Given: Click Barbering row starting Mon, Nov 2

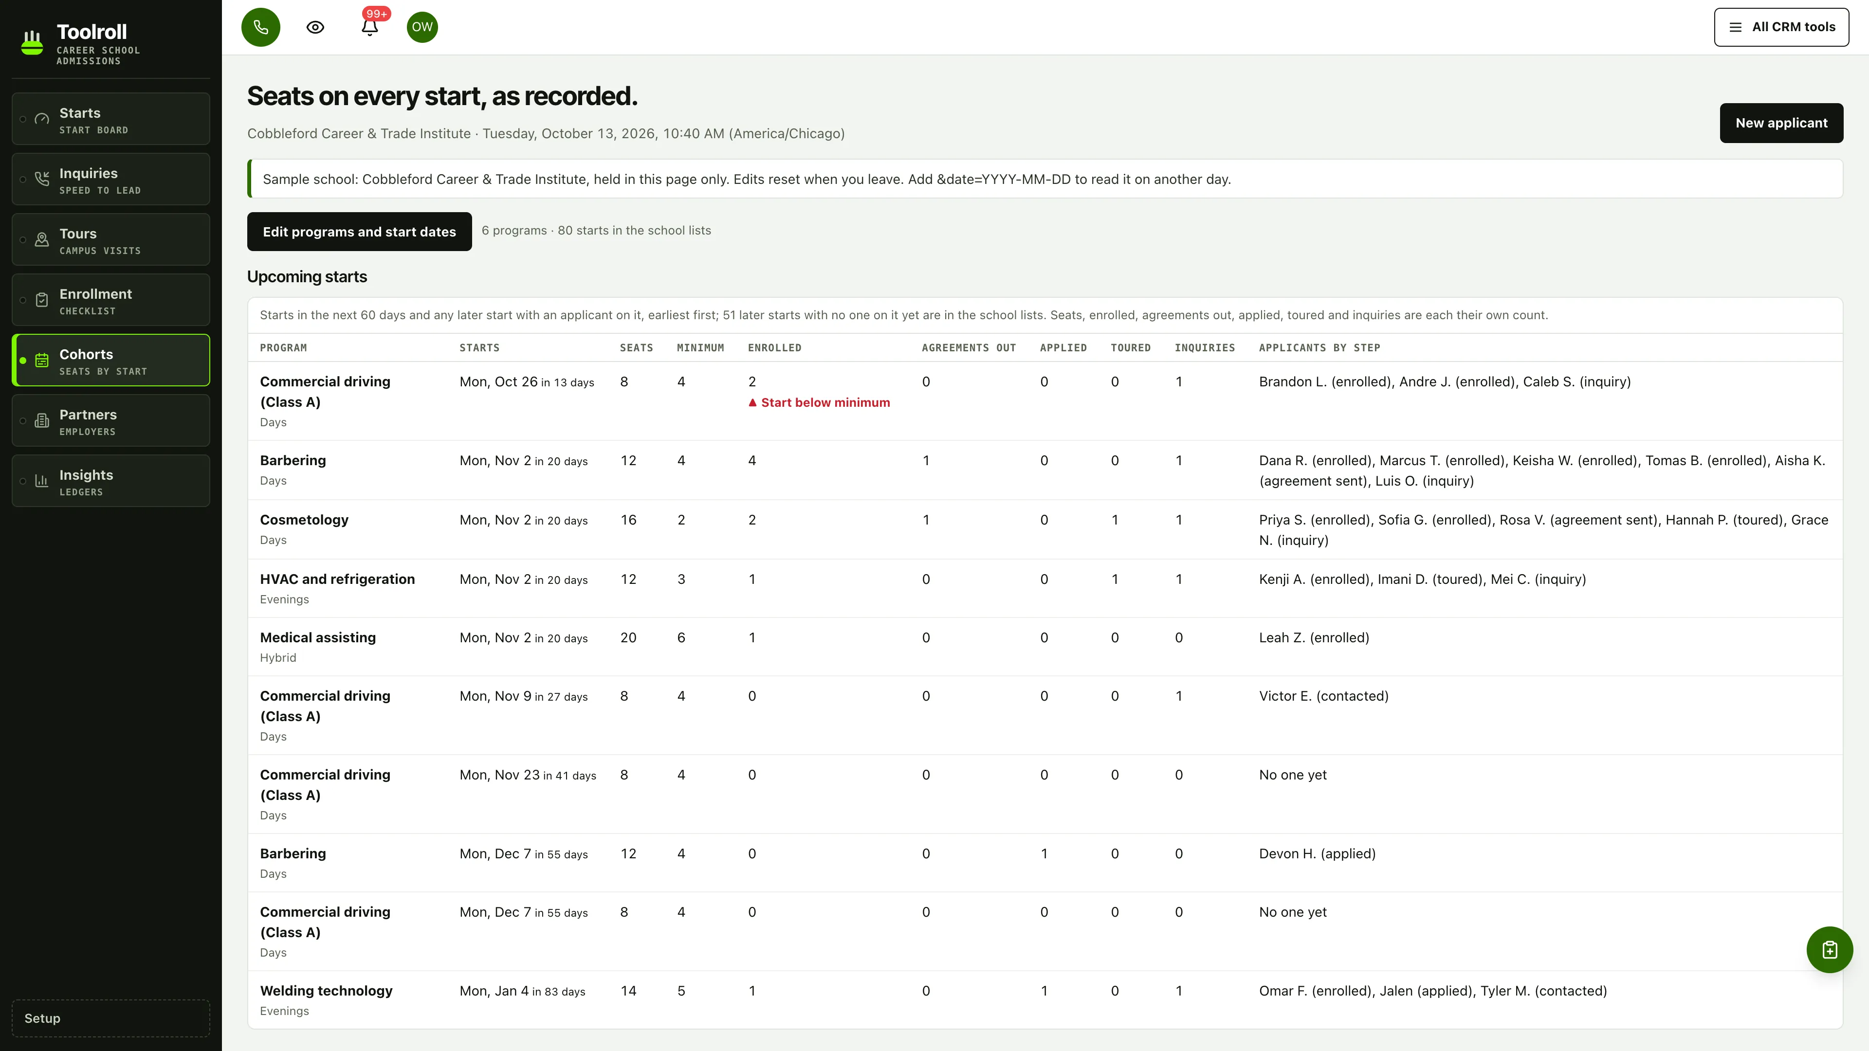Looking at the screenshot, I should [1045, 470].
